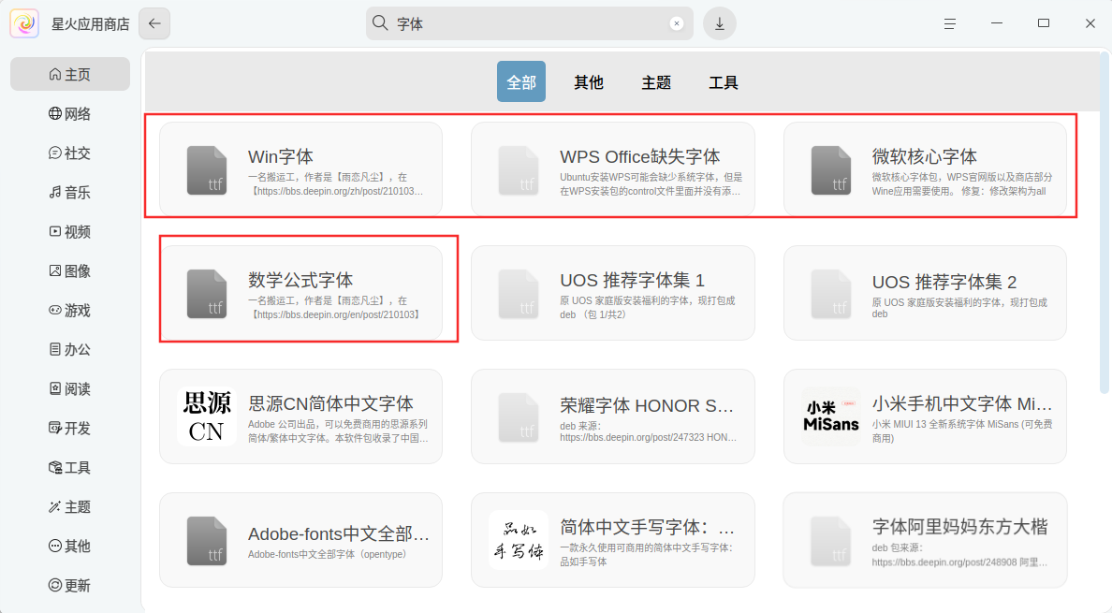Click the results vertical scrollbar
The image size is (1112, 613).
coord(1105,224)
